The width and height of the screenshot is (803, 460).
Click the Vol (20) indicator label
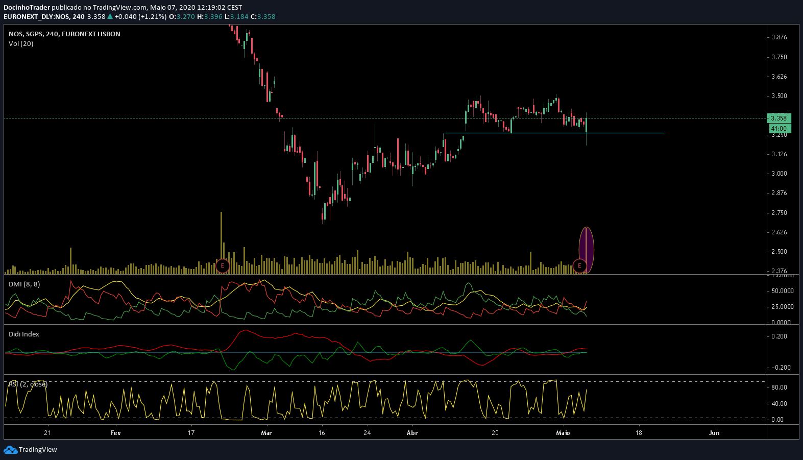pos(21,44)
